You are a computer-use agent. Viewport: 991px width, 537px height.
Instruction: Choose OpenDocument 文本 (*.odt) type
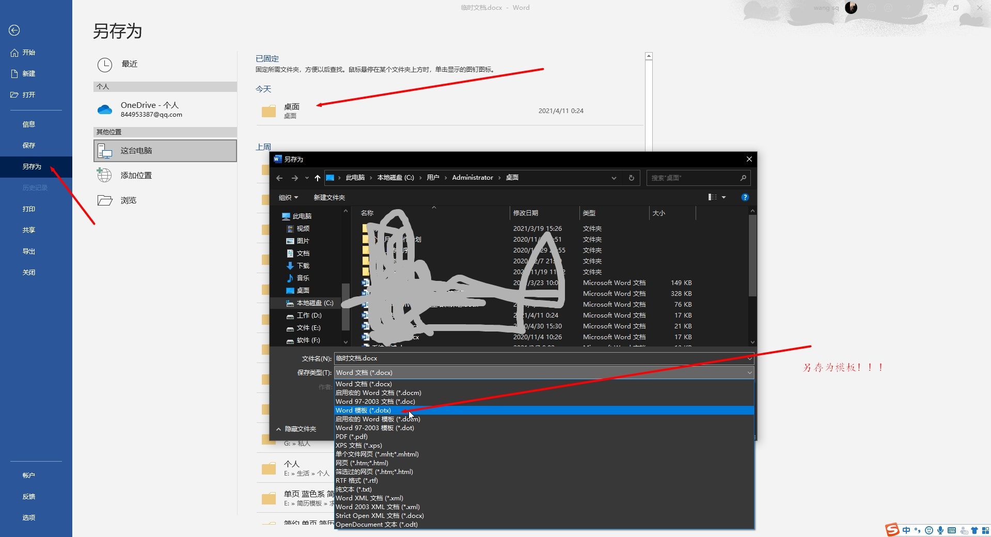[x=544, y=525]
